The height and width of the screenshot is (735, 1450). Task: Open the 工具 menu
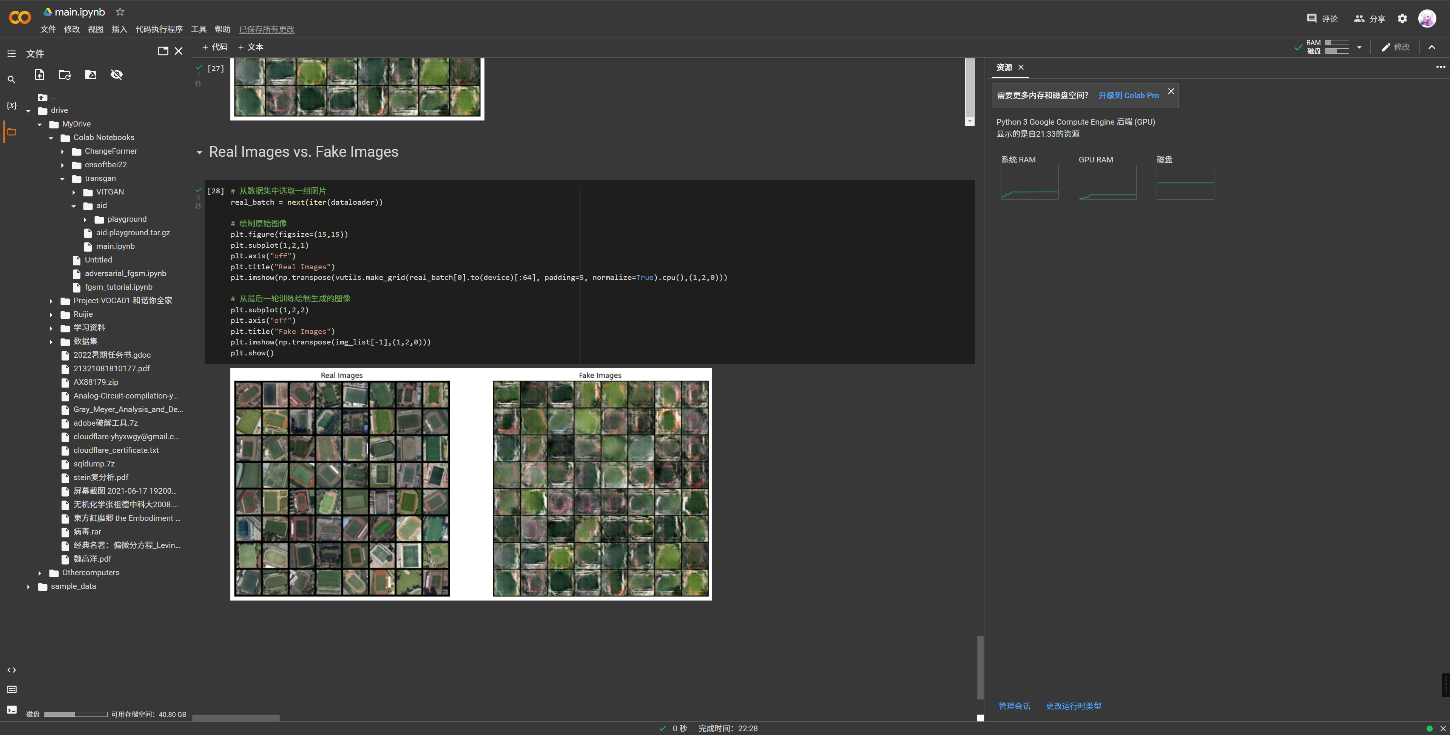pyautogui.click(x=198, y=29)
